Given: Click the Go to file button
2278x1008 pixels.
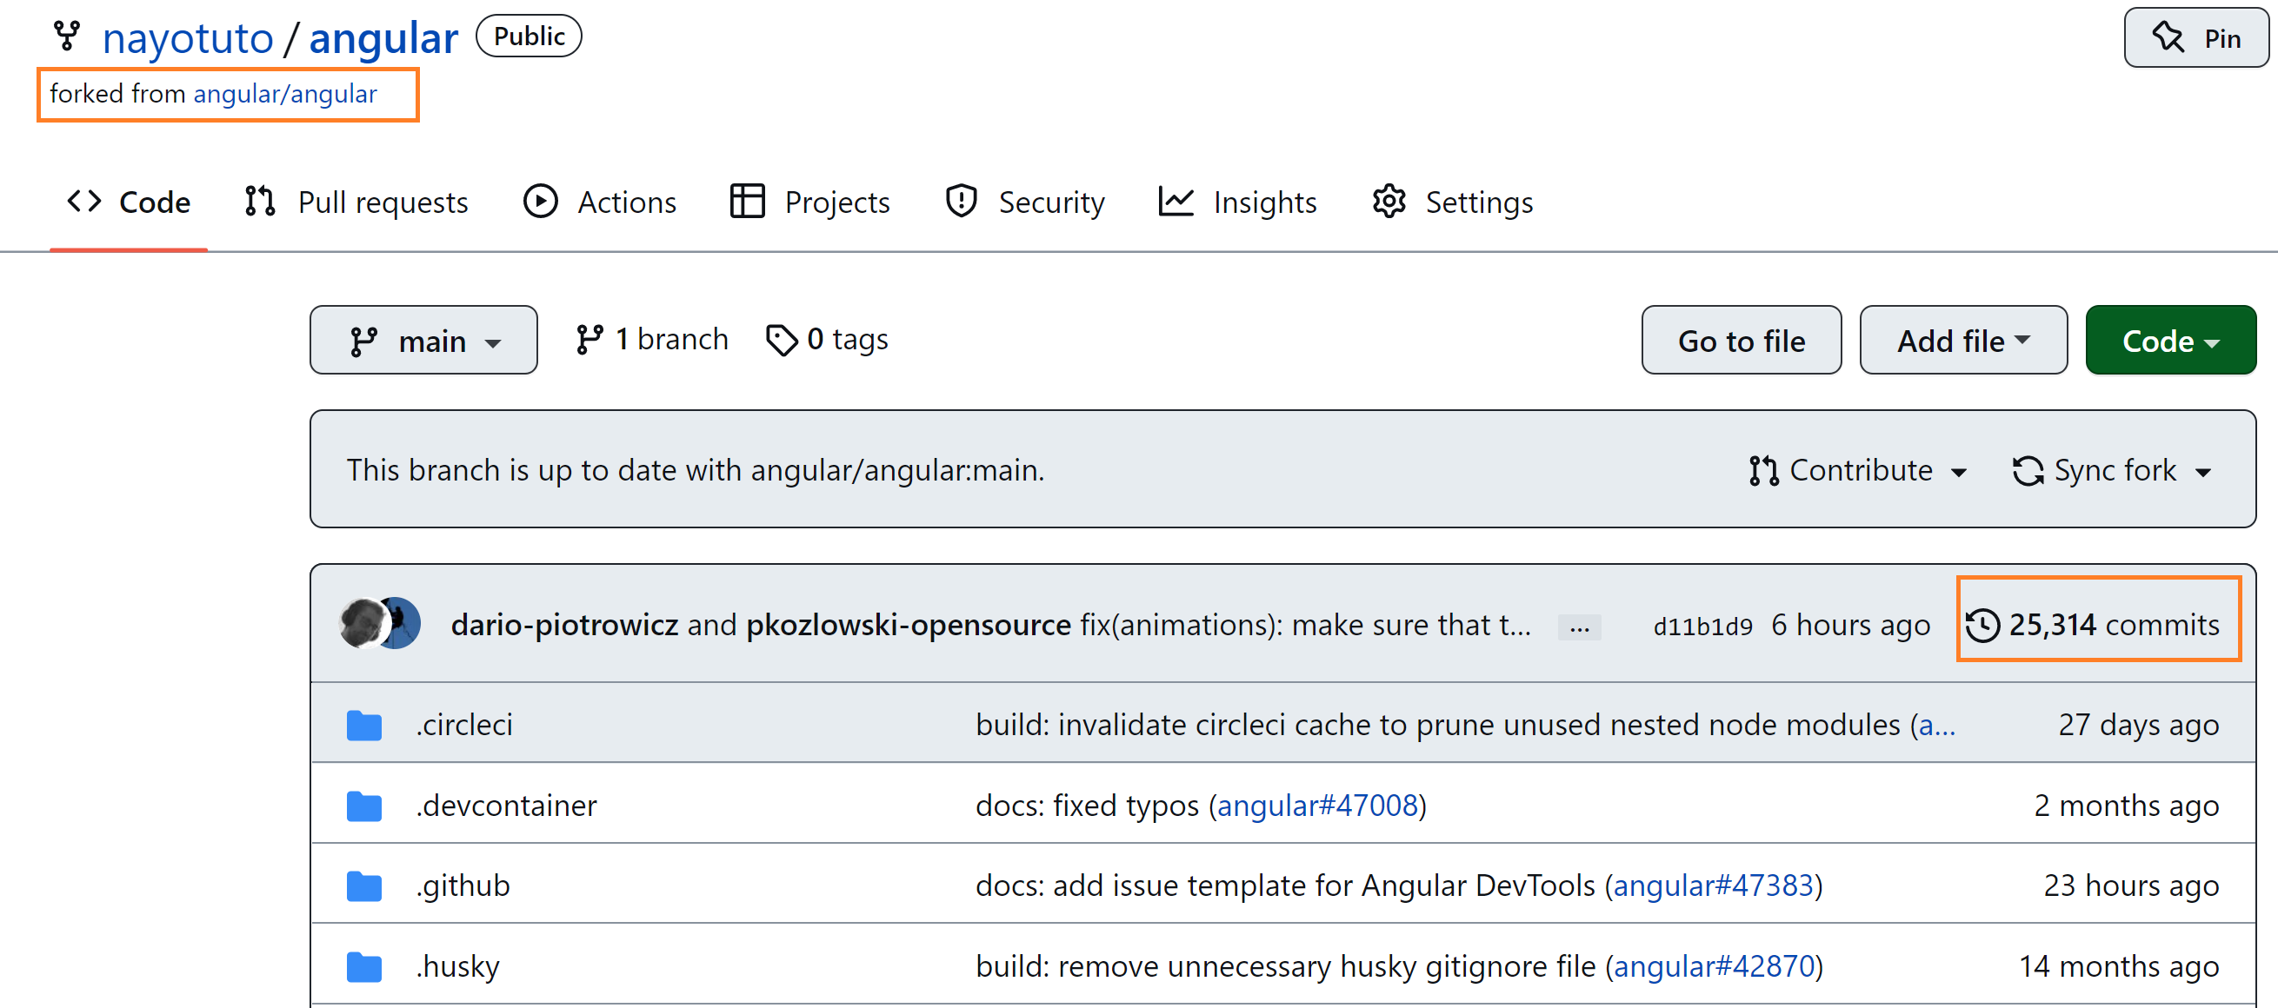Looking at the screenshot, I should click(x=1741, y=341).
